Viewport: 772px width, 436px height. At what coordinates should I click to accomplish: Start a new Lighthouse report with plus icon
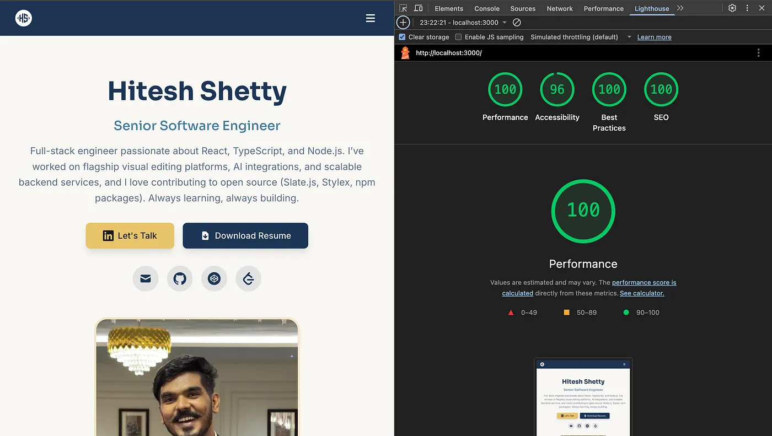tap(403, 23)
